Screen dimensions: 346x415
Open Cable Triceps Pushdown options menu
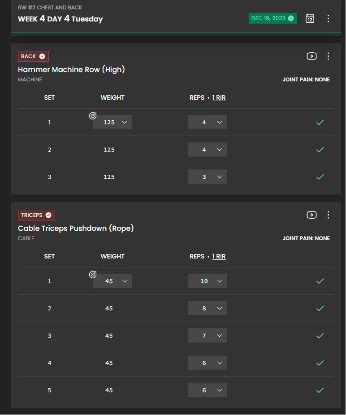tap(329, 215)
